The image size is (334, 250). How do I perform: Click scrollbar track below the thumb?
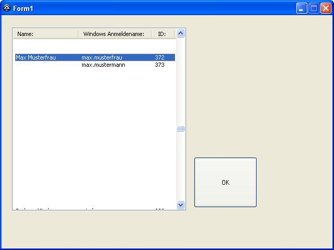(181, 167)
